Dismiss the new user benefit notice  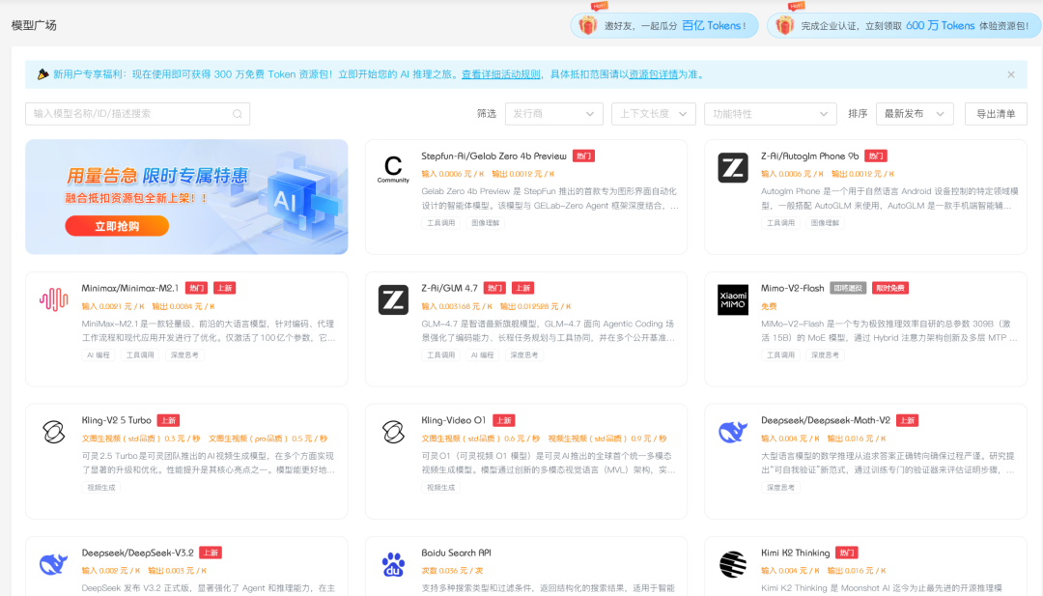tap(1011, 74)
